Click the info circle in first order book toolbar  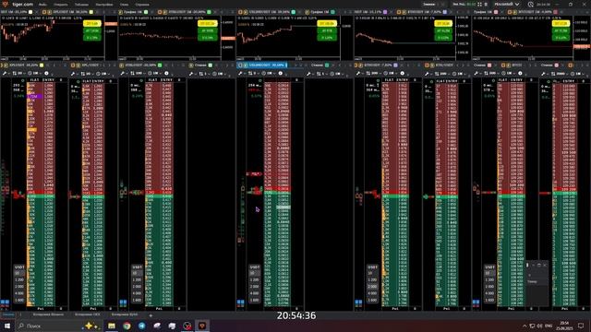[x=47, y=74]
